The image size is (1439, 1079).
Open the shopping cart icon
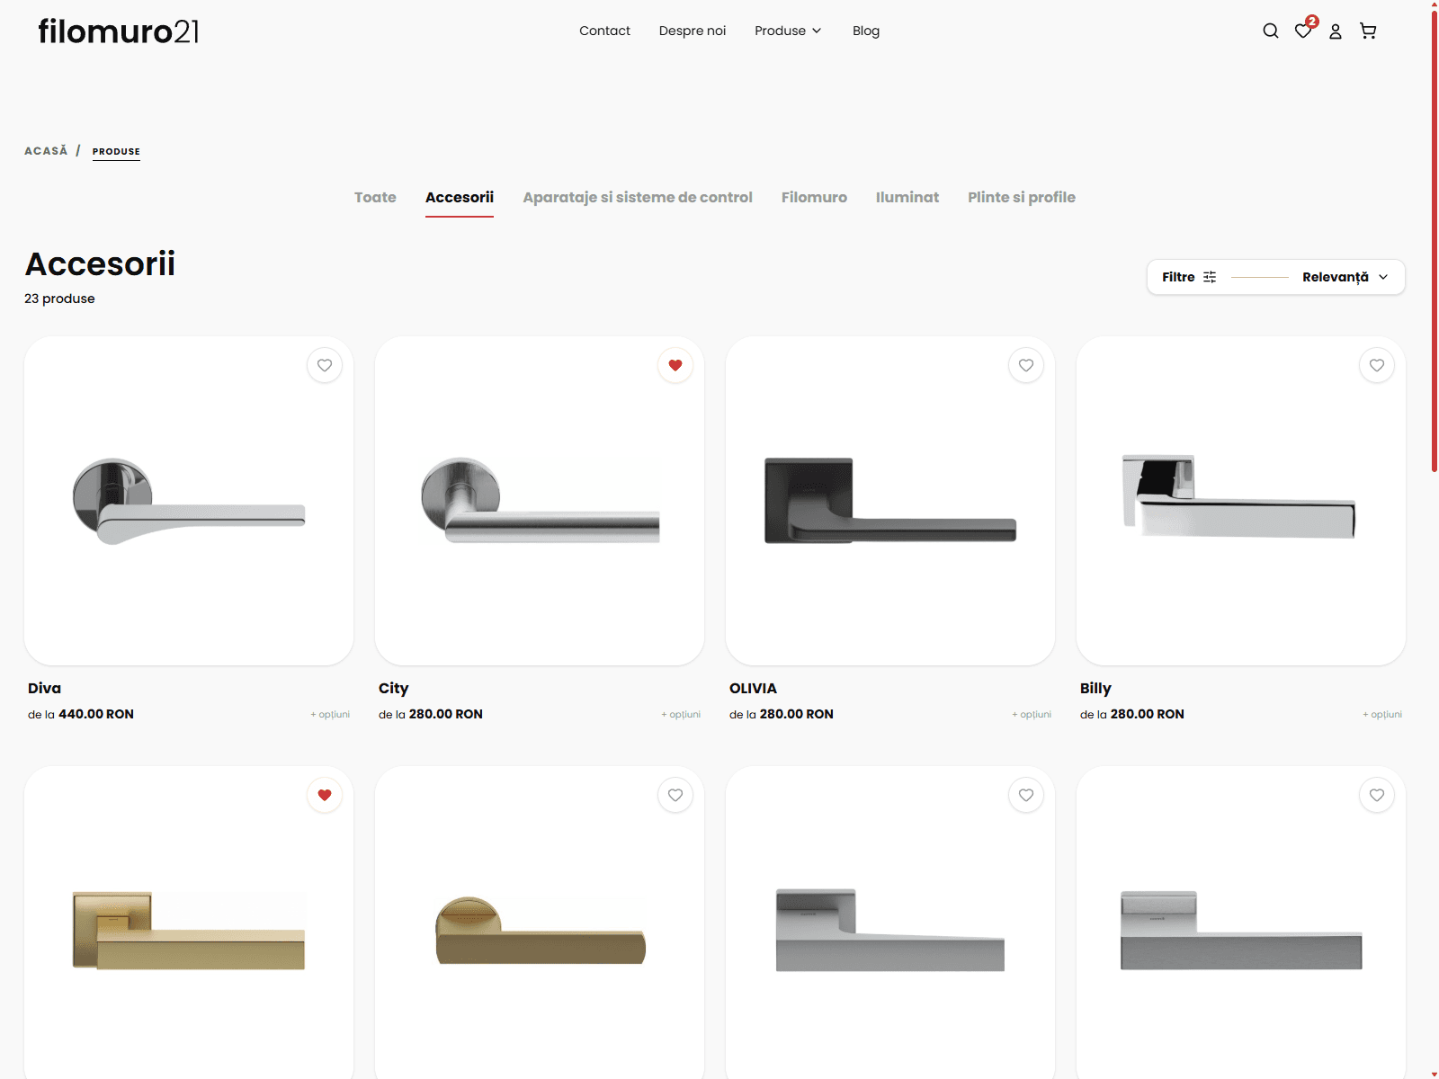(1368, 31)
